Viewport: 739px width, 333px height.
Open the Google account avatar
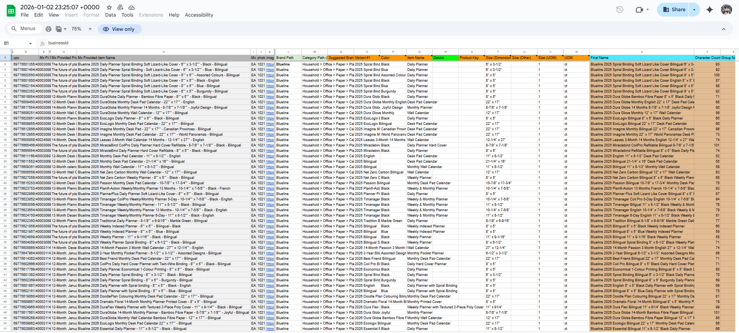click(x=726, y=10)
